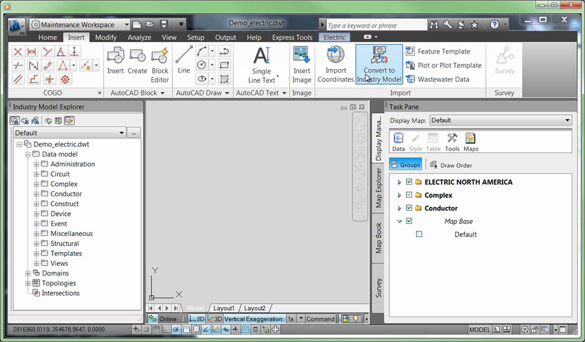Switch to the Modify ribbon tab
Image resolution: width=585 pixels, height=342 pixels.
click(x=106, y=37)
